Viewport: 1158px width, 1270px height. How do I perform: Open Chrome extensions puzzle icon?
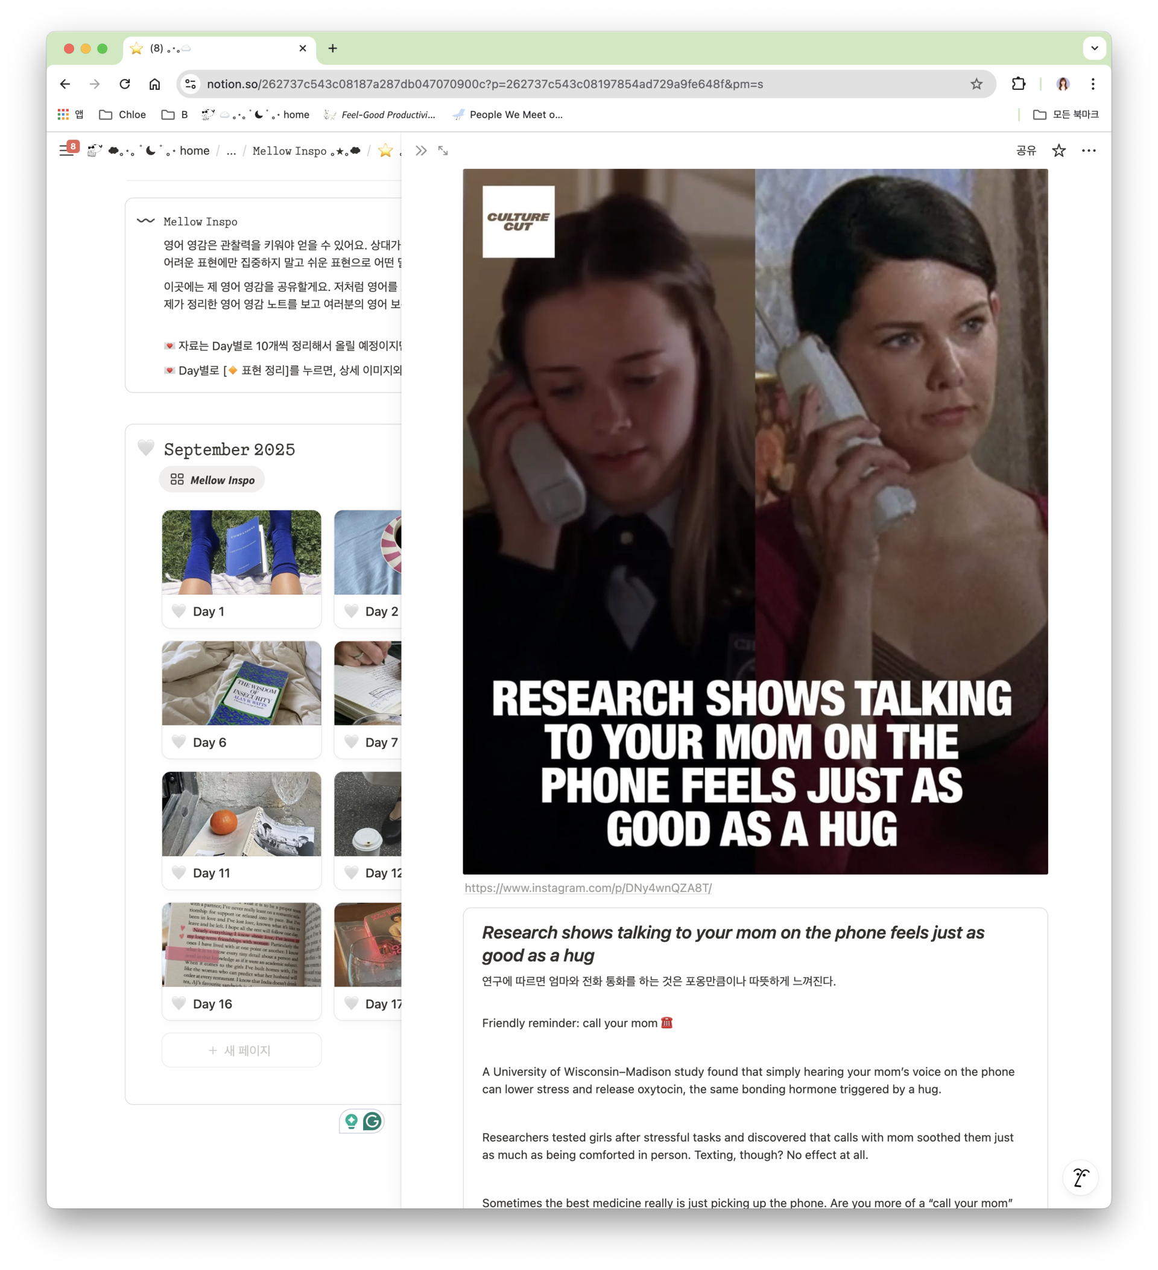tap(1018, 84)
